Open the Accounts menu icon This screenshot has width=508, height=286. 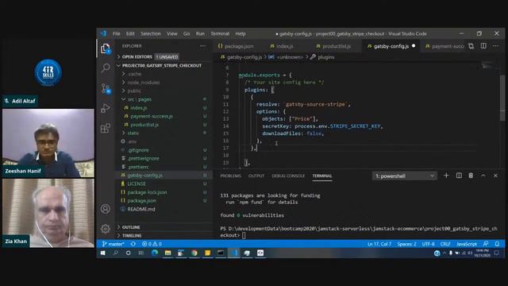[106, 209]
